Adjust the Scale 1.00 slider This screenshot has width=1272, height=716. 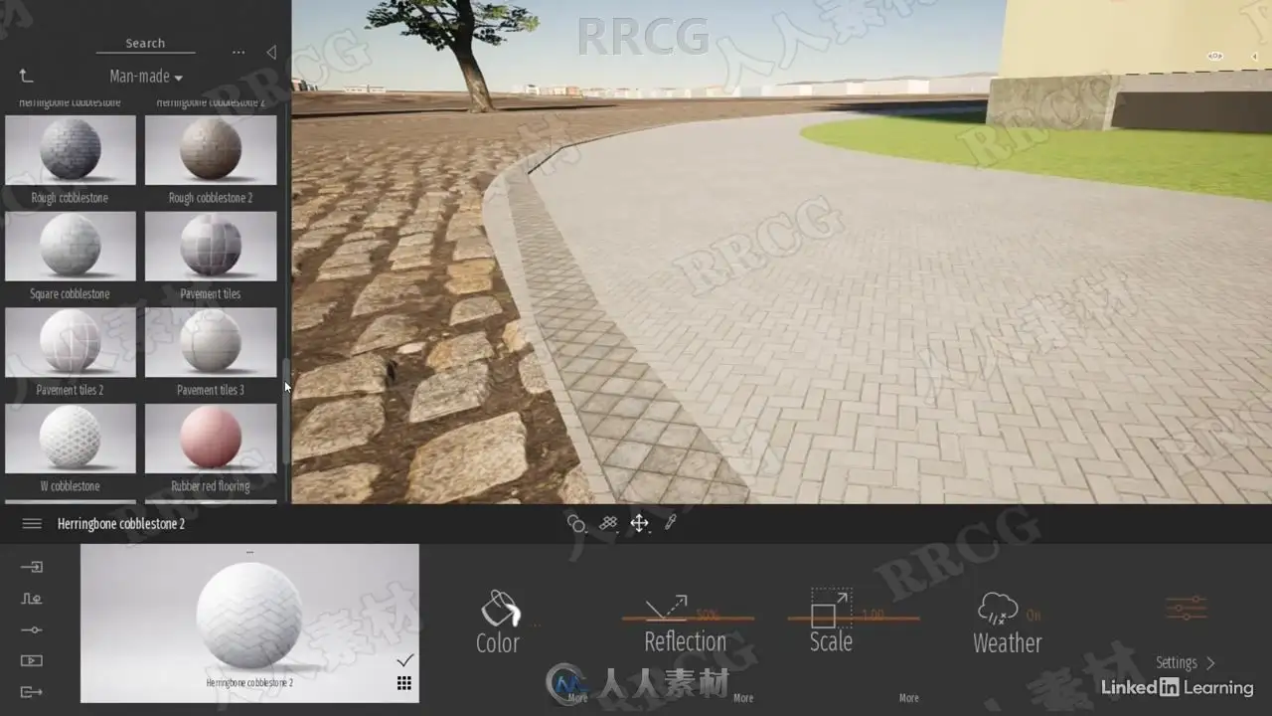coord(854,619)
